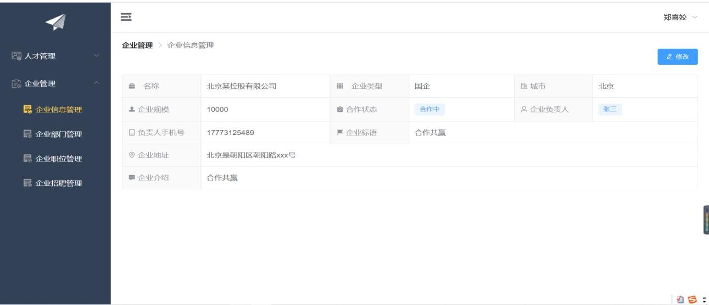
Task: Click the 企业管理 menu icon
Action: pyautogui.click(x=16, y=83)
